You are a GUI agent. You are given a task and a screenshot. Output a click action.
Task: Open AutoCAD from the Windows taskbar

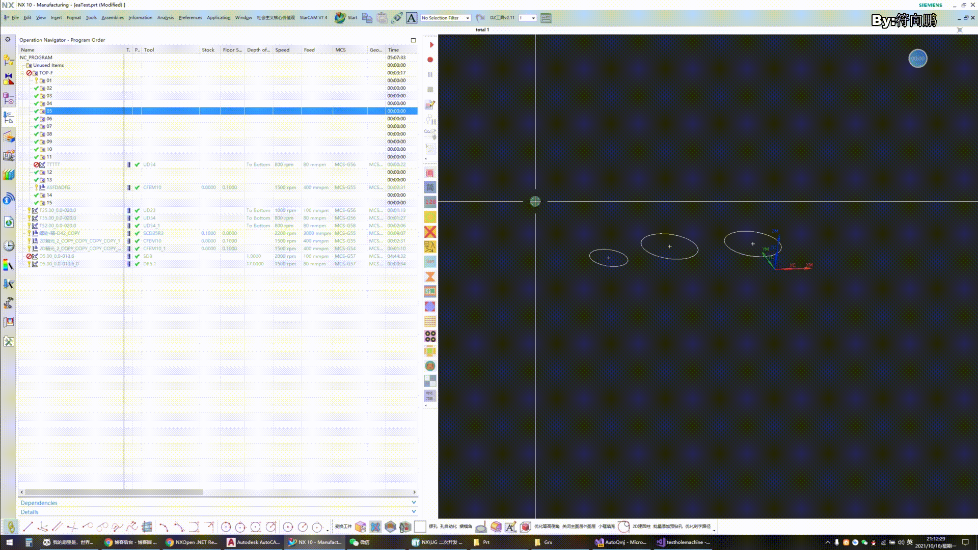click(x=253, y=542)
